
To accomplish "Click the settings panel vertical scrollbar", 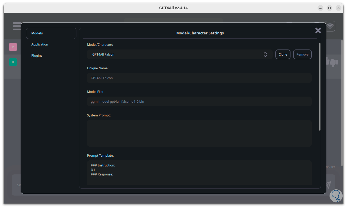I will (x=320, y=87).
